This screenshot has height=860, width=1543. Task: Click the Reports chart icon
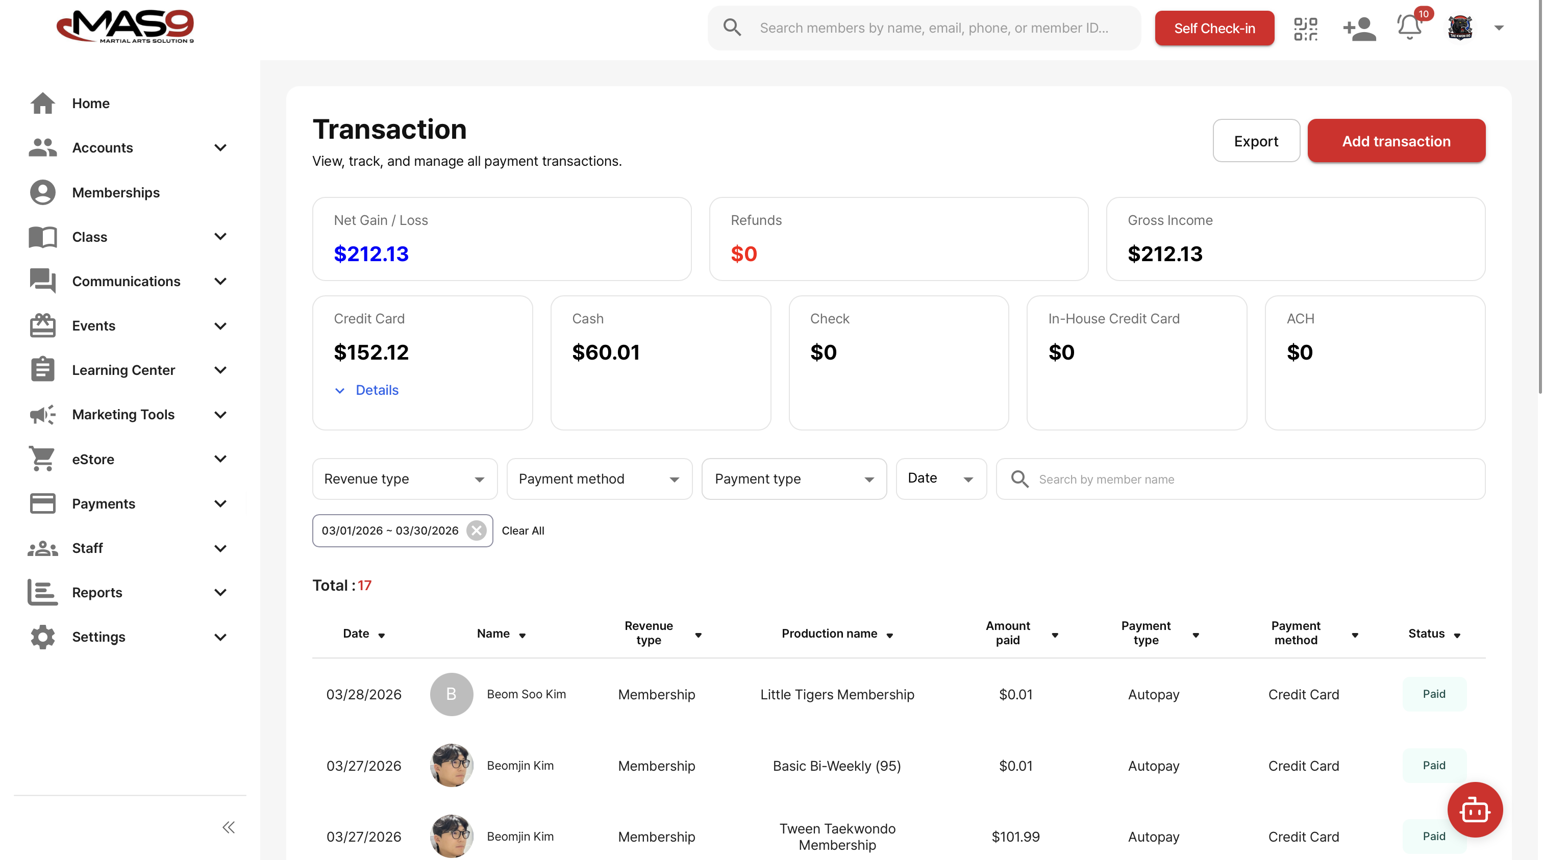coord(42,592)
